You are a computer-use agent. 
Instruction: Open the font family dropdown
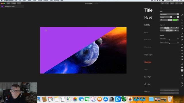pos(169,14)
